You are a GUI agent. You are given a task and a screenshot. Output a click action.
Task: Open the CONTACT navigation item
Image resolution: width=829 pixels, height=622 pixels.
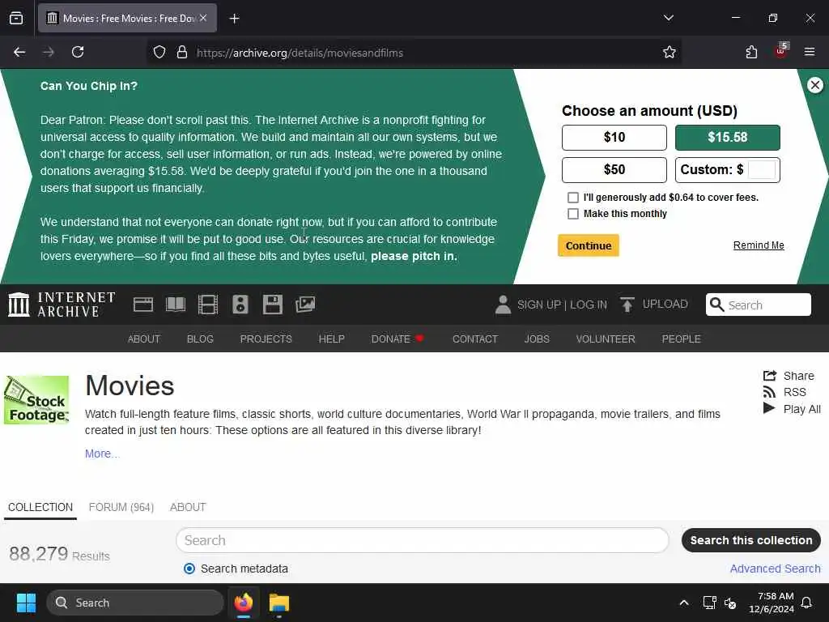[475, 339]
